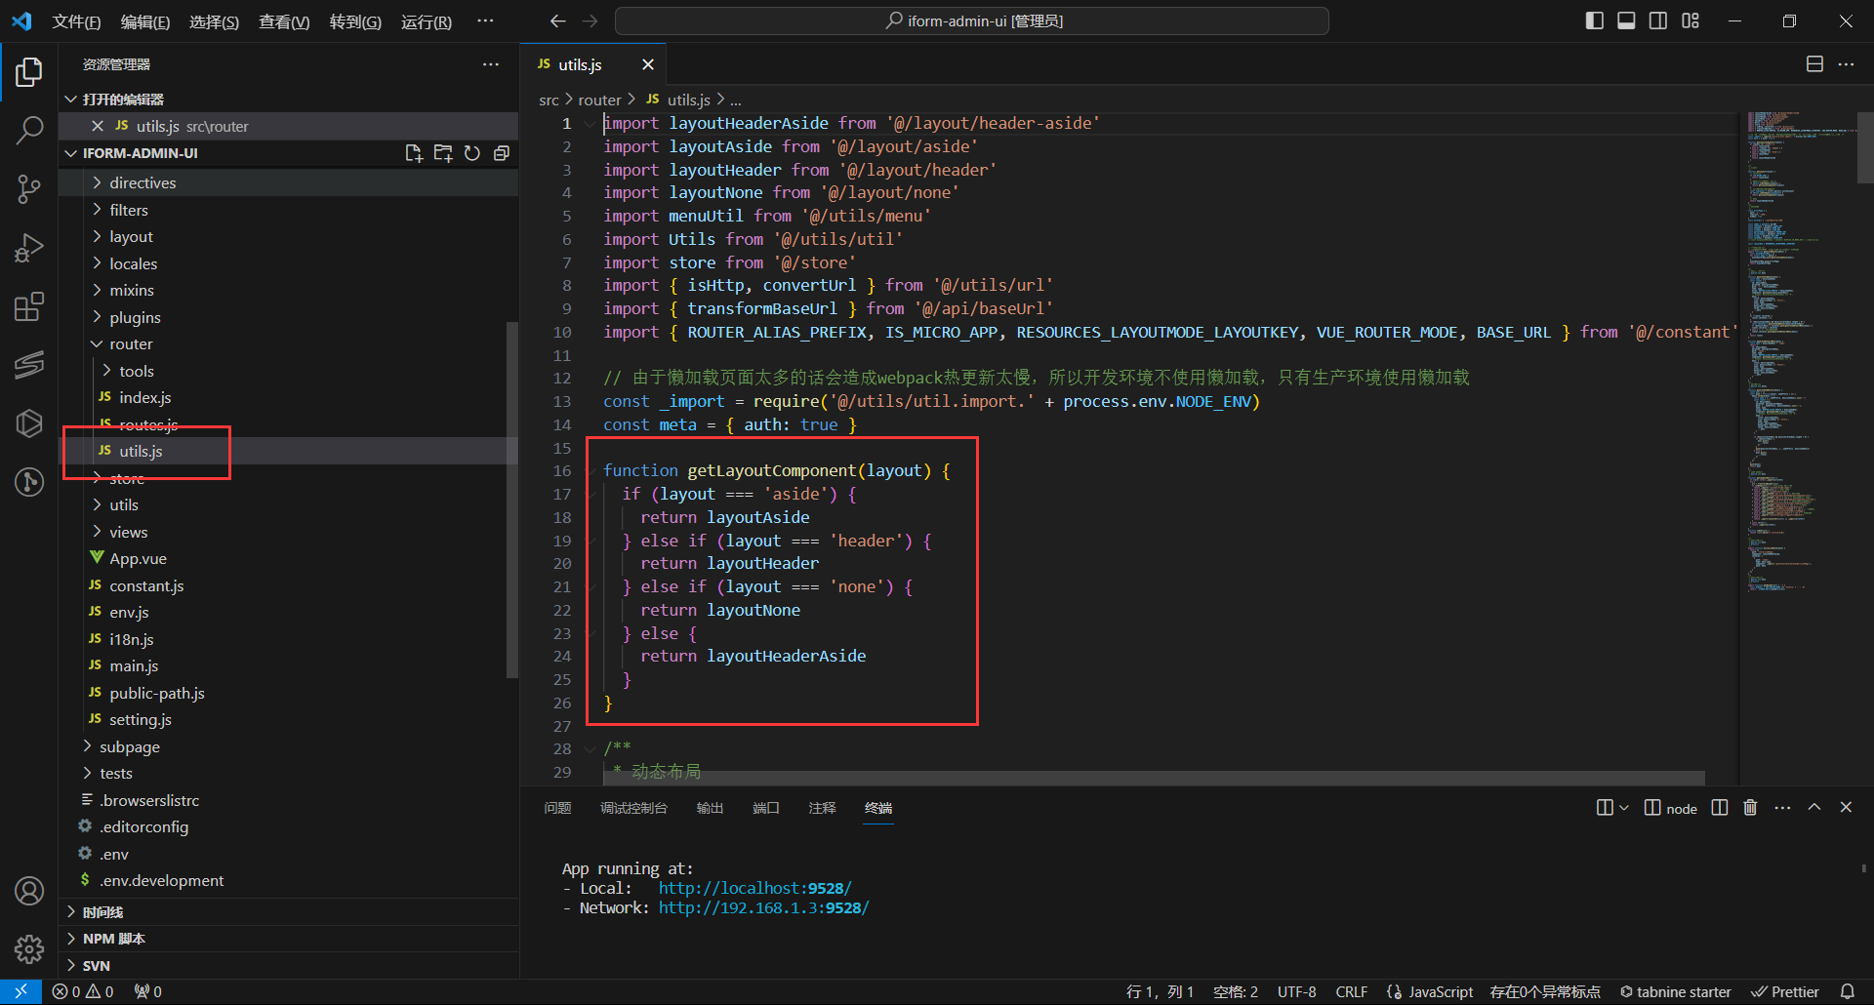Open the Manage gear settings icon
The image size is (1874, 1005).
(29, 948)
